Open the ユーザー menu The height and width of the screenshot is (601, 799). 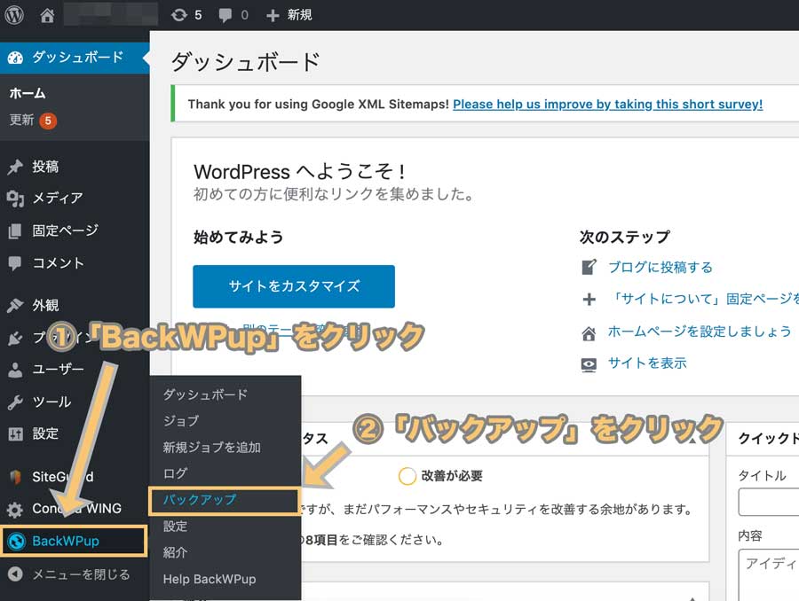pos(58,369)
